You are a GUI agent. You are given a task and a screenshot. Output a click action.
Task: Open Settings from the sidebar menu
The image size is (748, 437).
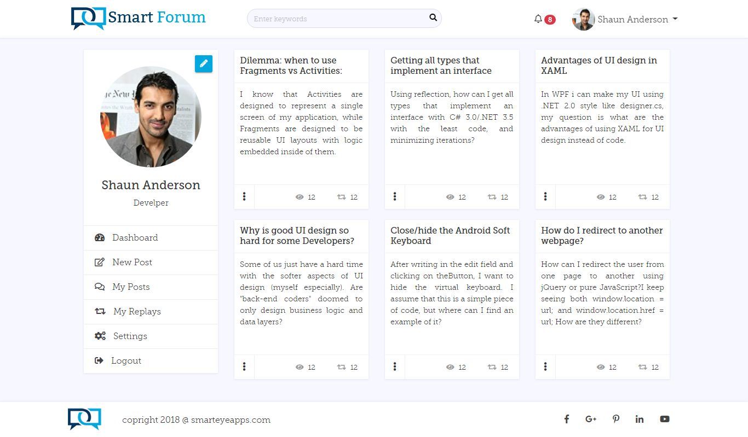click(130, 336)
